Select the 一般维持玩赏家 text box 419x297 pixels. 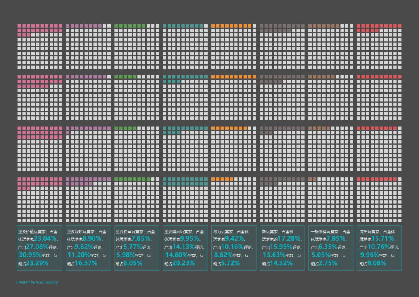click(x=331, y=248)
